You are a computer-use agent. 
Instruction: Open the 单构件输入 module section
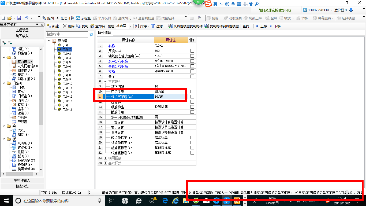(22, 180)
